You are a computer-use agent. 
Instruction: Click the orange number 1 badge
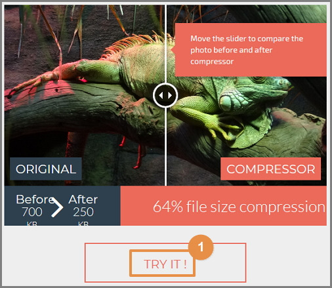(201, 247)
